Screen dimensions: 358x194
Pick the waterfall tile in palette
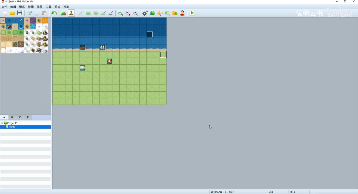click(x=33, y=26)
